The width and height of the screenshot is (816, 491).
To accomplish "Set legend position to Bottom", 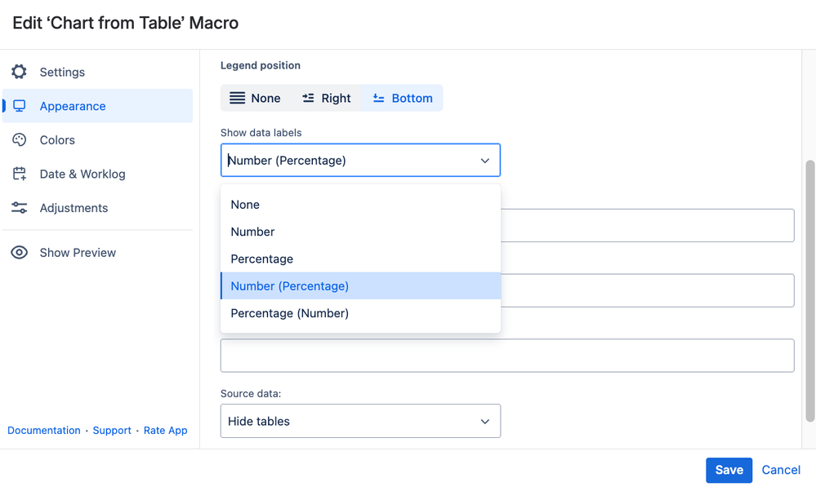I will [x=403, y=98].
